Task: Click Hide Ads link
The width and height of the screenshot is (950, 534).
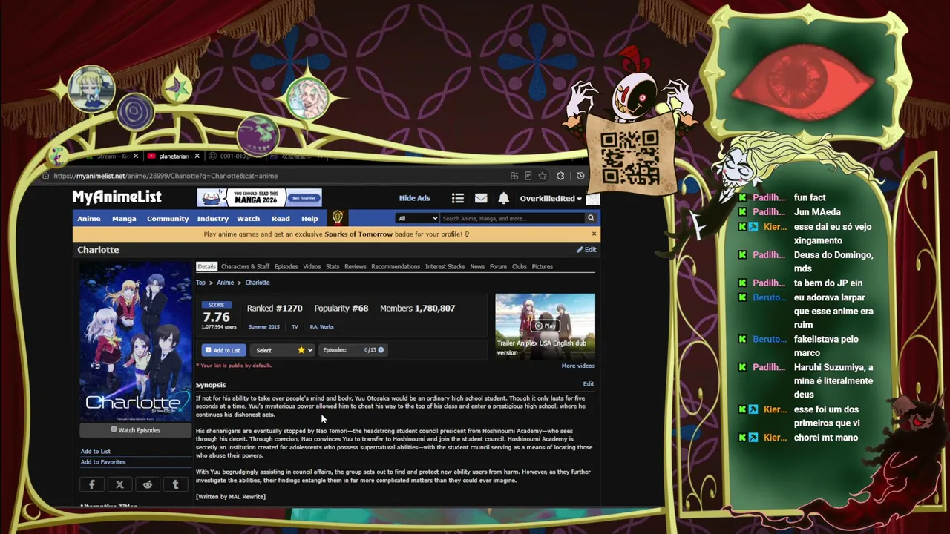Action: click(x=414, y=198)
